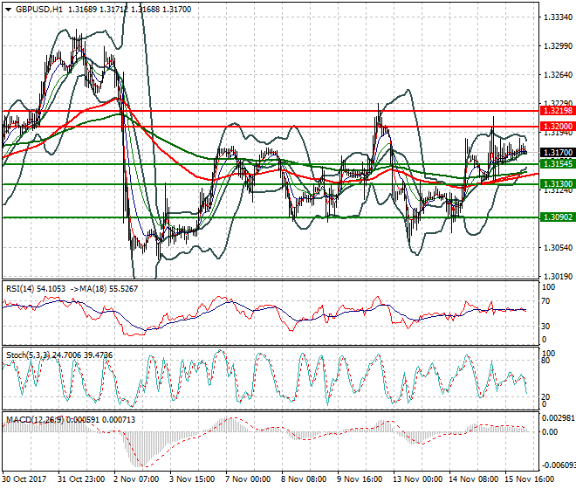Select the green 1.31300 support price label
The image size is (576, 489).
coord(558,184)
